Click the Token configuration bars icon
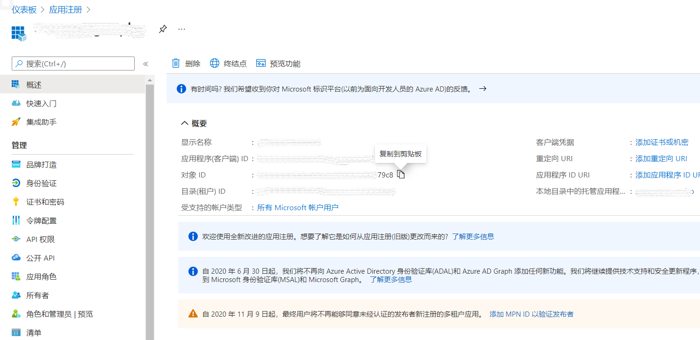This screenshot has height=340, width=700. pyautogui.click(x=16, y=220)
